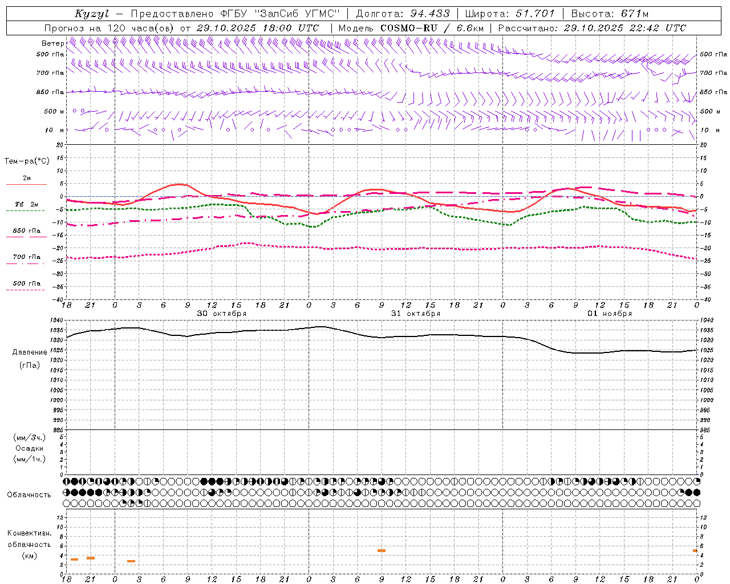Click the "Модель COSMO-RU / 6.6км" model label
Screen dimensions: 730x584
click(411, 28)
